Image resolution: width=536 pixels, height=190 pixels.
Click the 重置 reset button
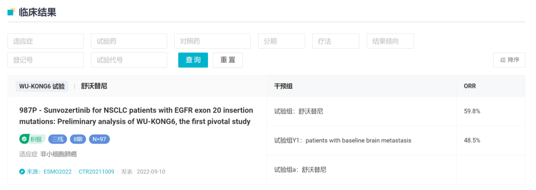228,60
